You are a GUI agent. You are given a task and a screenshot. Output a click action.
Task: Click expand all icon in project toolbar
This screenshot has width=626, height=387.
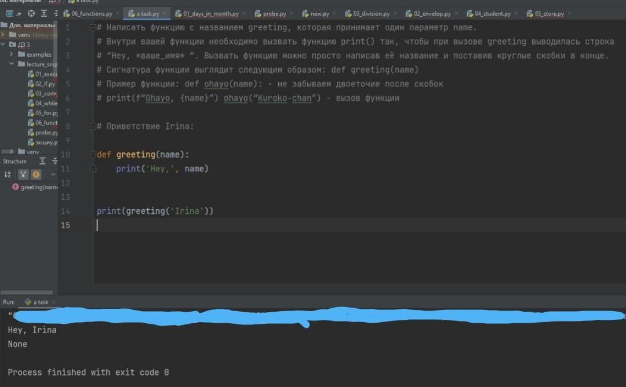coord(44,13)
